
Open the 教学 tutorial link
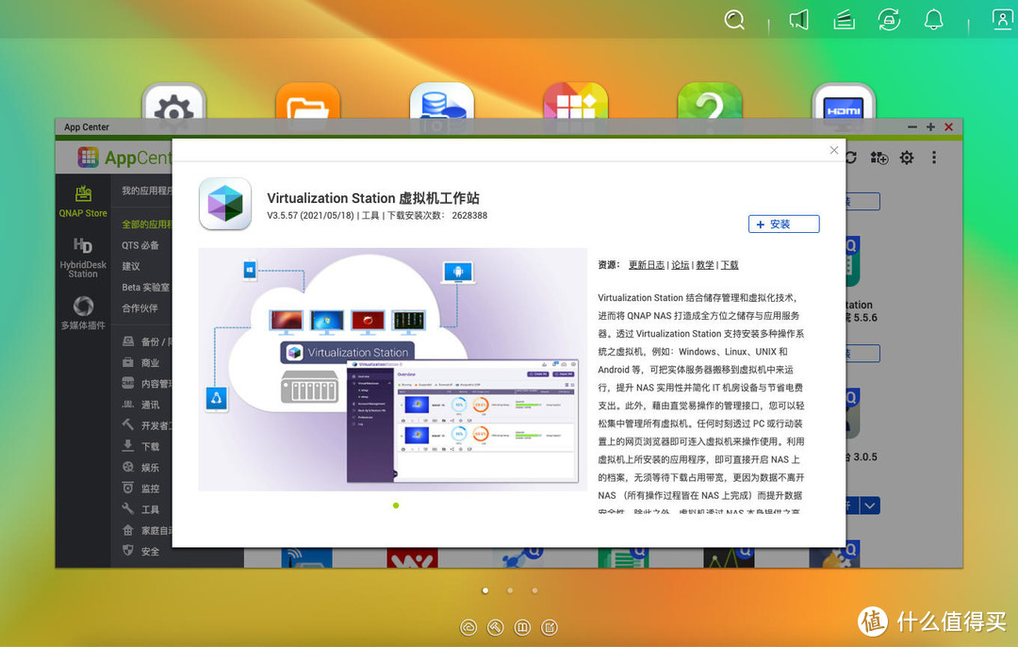pos(705,265)
